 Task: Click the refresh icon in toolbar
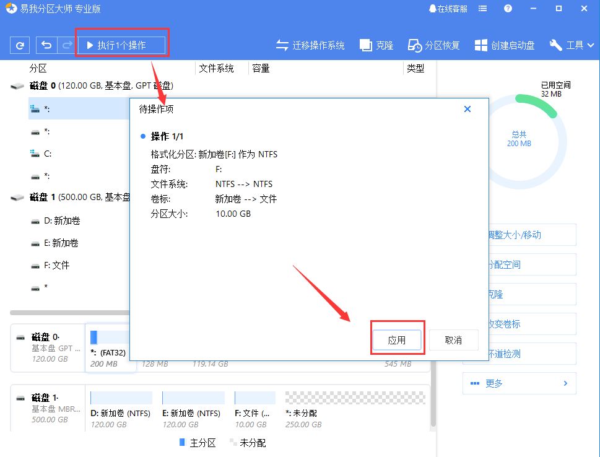[20, 45]
